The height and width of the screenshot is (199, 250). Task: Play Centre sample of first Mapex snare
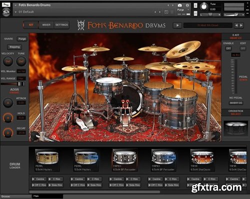(116, 179)
